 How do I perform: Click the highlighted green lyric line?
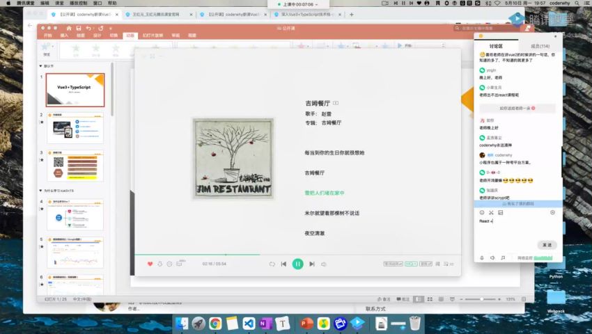pyautogui.click(x=325, y=193)
